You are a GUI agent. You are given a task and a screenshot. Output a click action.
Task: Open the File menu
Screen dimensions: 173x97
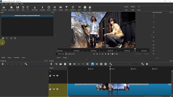pos(2,4)
